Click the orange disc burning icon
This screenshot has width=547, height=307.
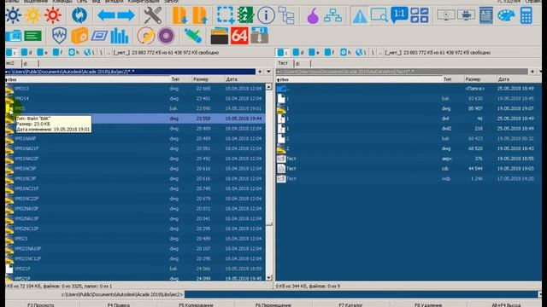coord(146,36)
